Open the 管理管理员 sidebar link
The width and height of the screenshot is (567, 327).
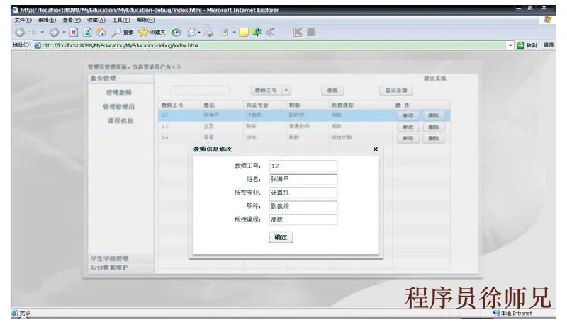pyautogui.click(x=118, y=107)
